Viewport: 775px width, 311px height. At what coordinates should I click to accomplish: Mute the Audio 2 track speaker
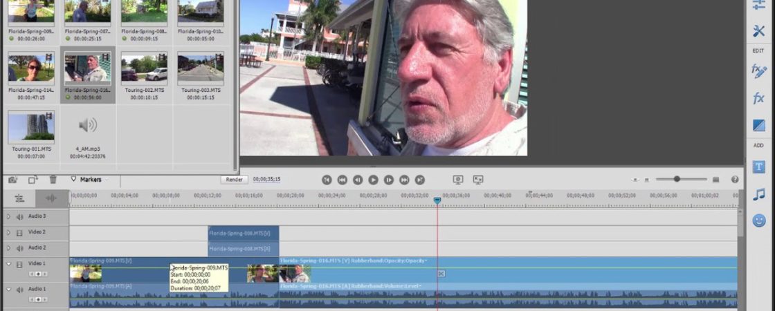pos(20,248)
